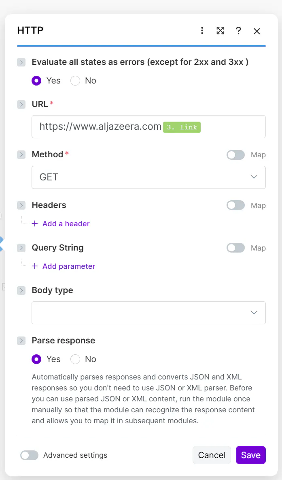Expand the Query String section arrow
The height and width of the screenshot is (480, 282).
21,248
